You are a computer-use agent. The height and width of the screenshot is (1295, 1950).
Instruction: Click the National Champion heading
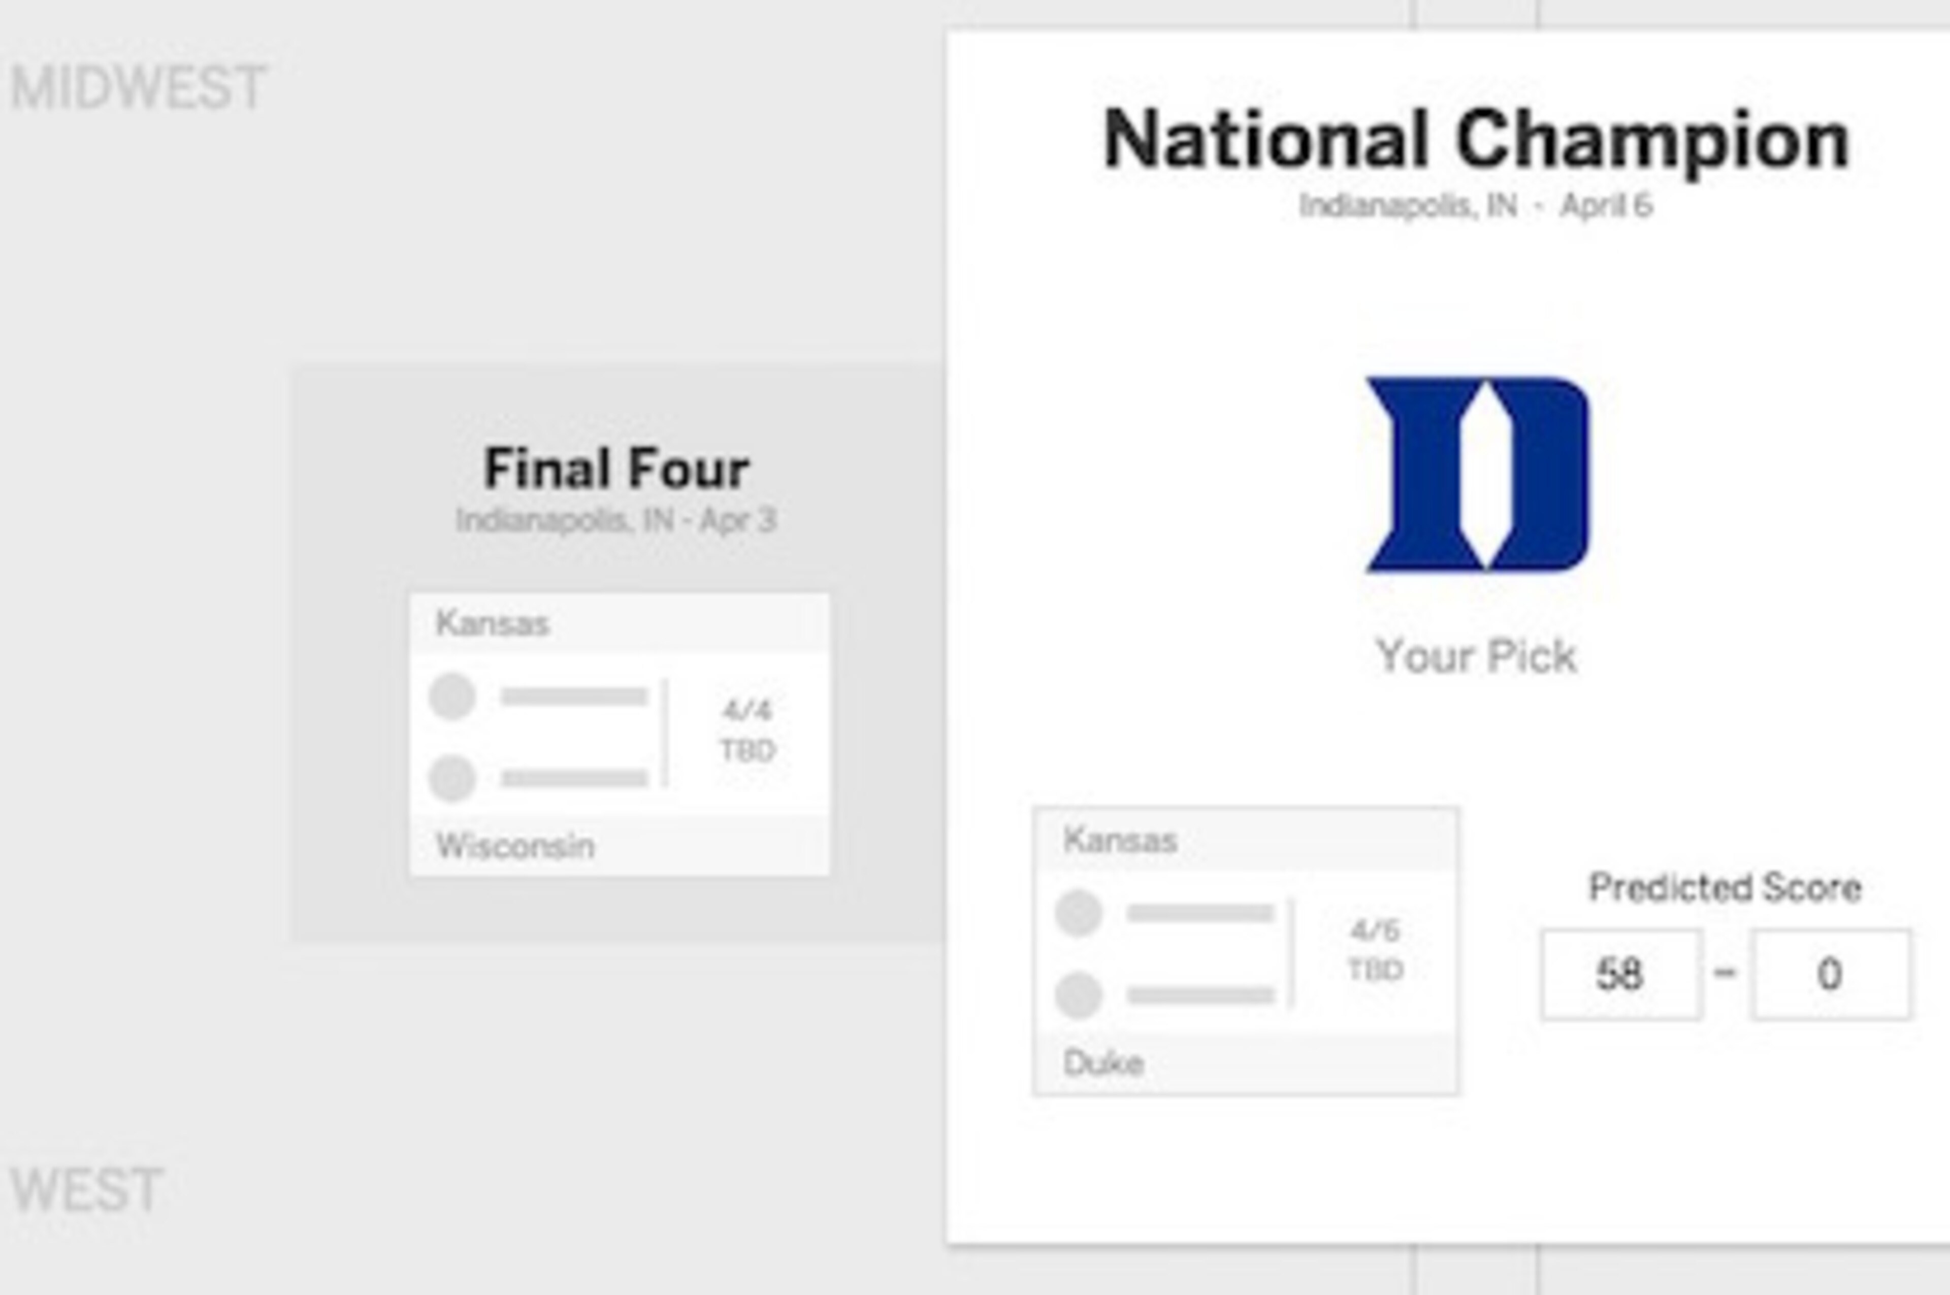1477,141
